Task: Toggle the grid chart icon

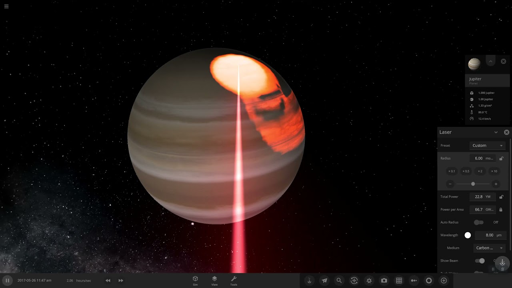Action: tap(399, 280)
